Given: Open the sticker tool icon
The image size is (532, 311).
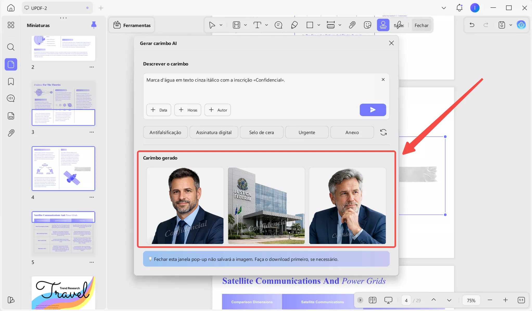Looking at the screenshot, I should tap(367, 25).
